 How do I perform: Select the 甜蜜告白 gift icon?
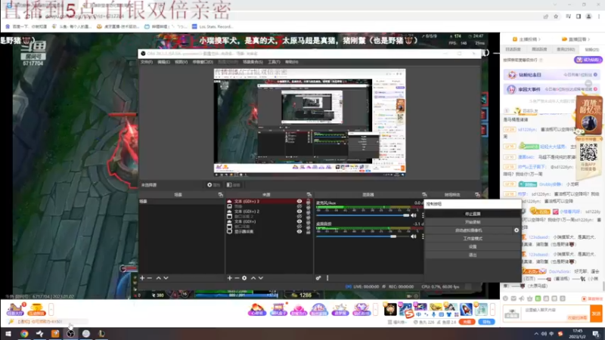(x=299, y=309)
